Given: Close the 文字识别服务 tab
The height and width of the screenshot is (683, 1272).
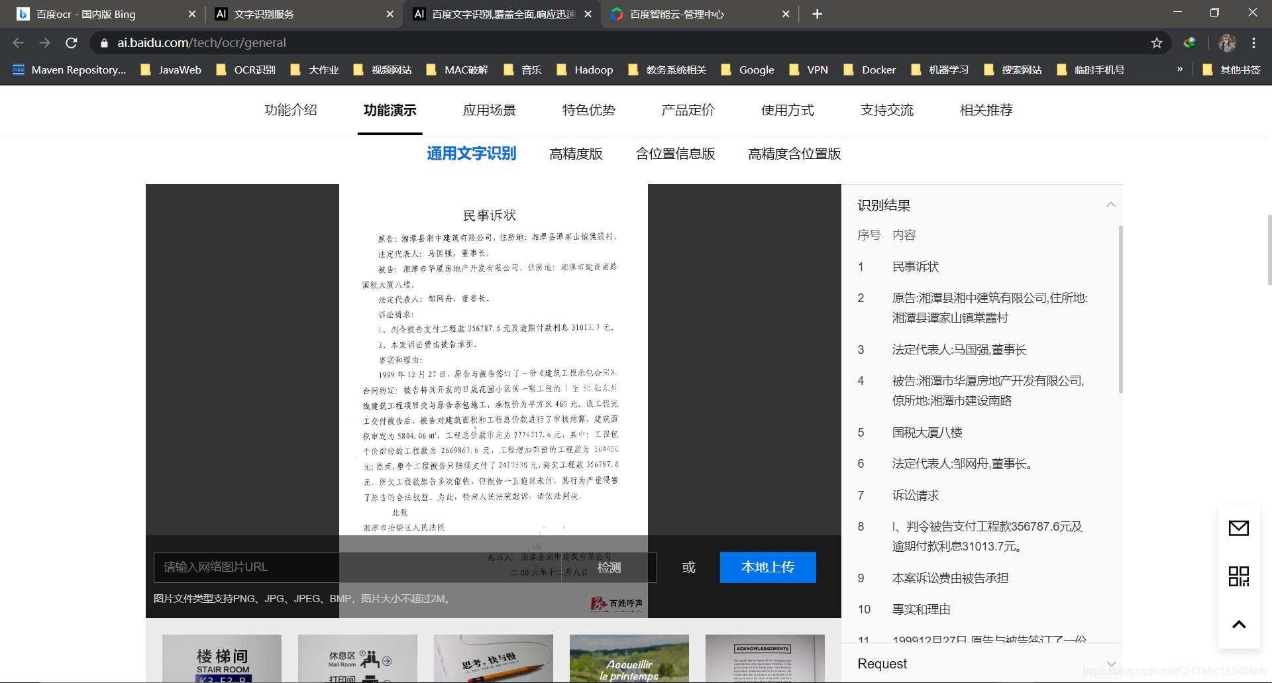Looking at the screenshot, I should [x=390, y=14].
